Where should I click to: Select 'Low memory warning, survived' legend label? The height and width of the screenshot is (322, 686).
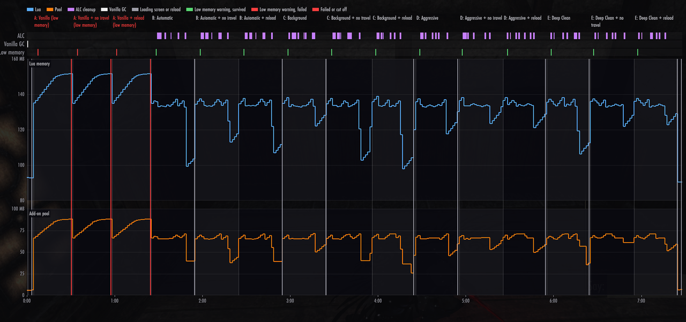point(220,10)
